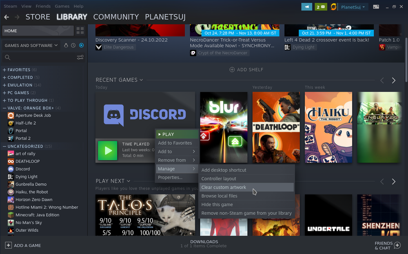Switch library to grid view icon
Viewport: 408px width, 254px height.
click(80, 31)
